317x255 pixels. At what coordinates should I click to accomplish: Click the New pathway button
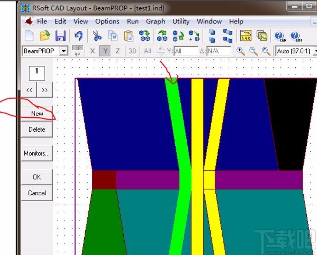pos(37,113)
